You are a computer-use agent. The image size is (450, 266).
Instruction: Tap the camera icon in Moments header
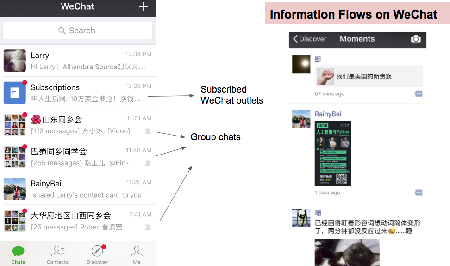pyautogui.click(x=416, y=39)
